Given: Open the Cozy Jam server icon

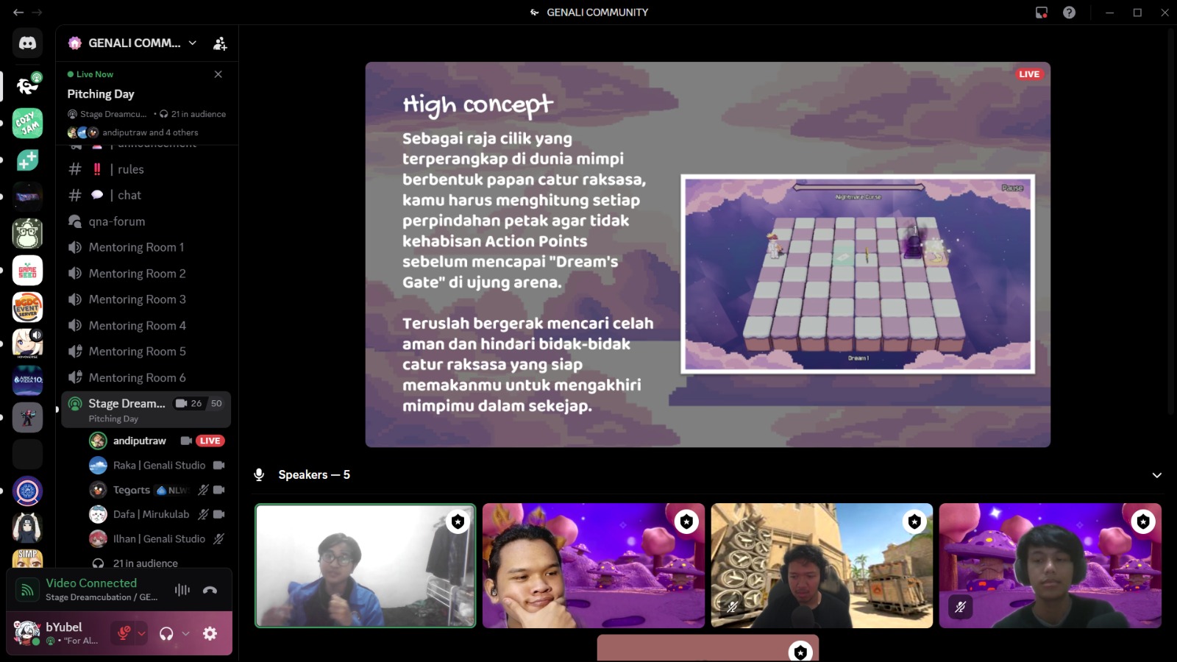Looking at the screenshot, I should tap(27, 124).
